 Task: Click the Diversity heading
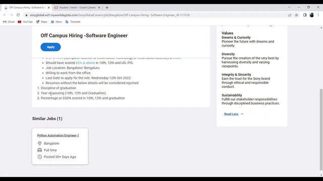pyautogui.click(x=228, y=54)
